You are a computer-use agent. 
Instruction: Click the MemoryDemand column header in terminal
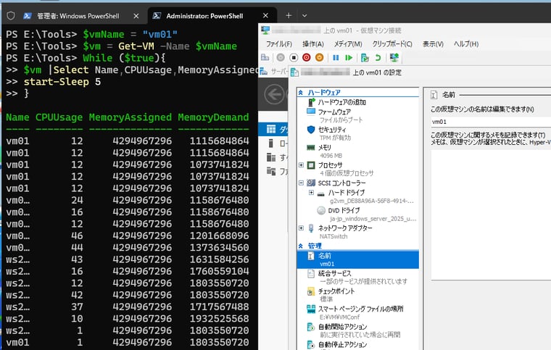coord(213,117)
